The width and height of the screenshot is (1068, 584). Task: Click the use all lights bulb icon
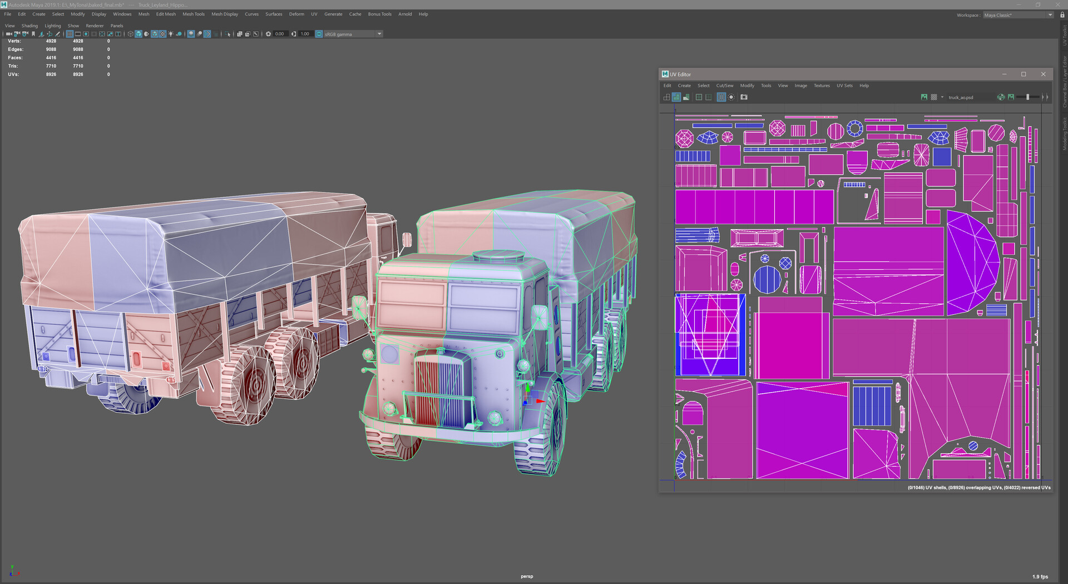point(171,34)
